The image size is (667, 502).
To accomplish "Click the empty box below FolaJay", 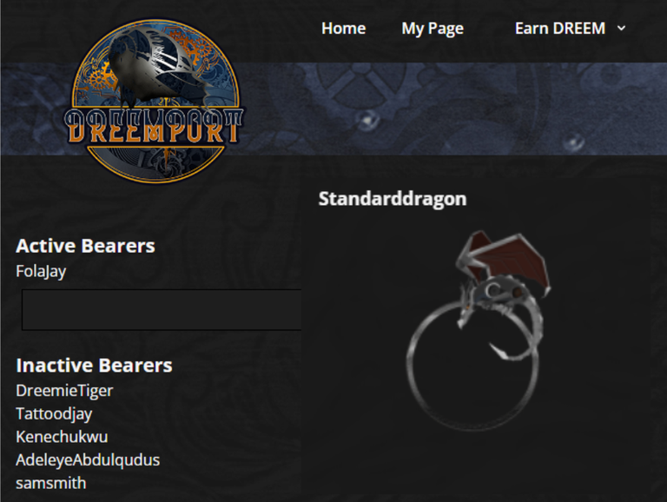I will point(162,310).
